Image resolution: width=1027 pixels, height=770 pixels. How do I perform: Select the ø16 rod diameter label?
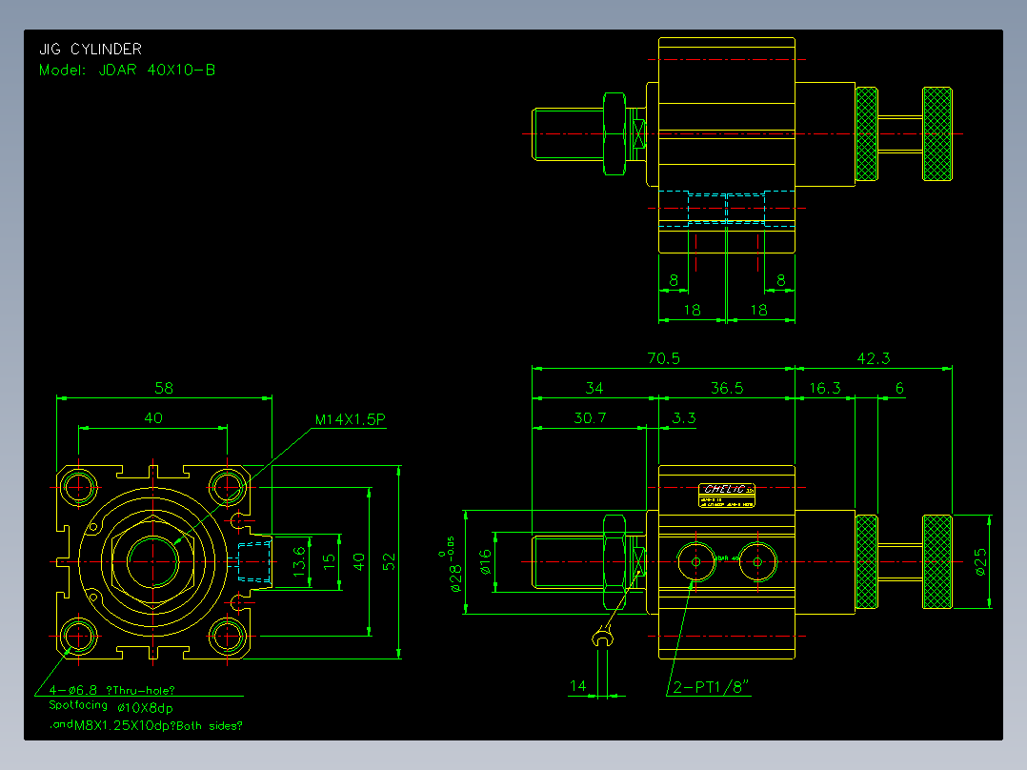(x=485, y=562)
